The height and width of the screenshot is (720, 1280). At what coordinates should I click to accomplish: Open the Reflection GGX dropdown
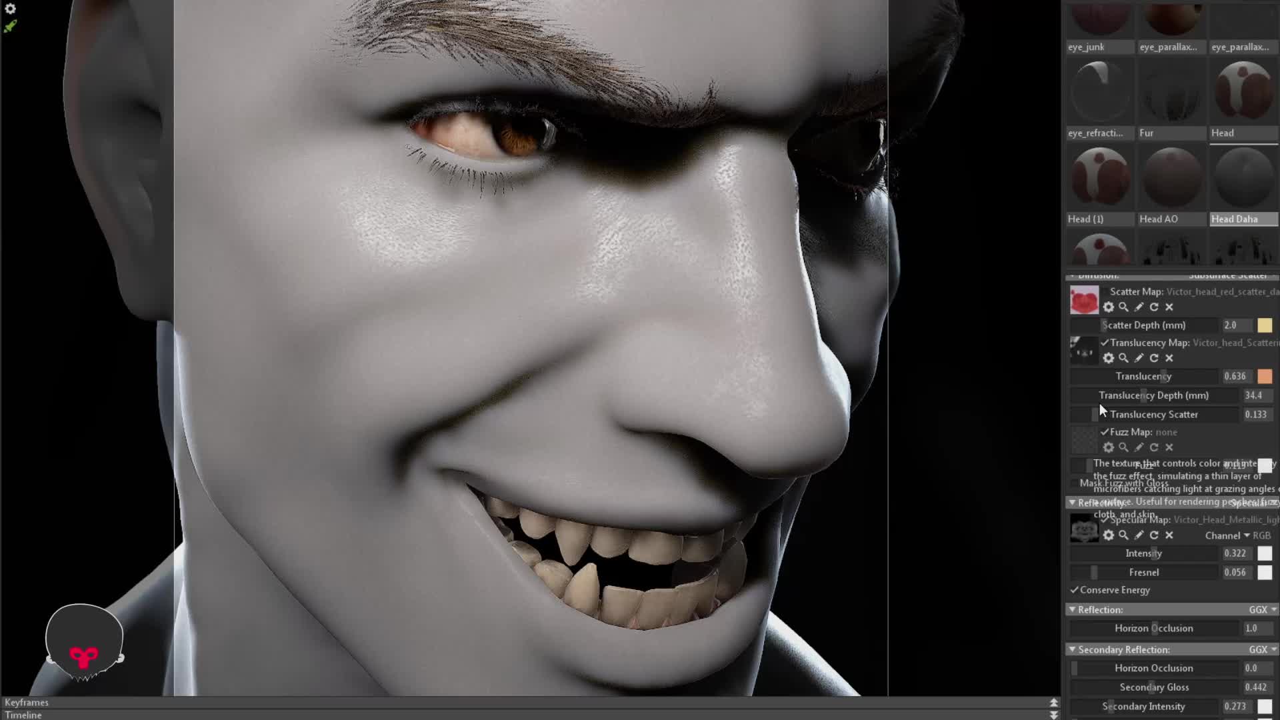(1262, 610)
